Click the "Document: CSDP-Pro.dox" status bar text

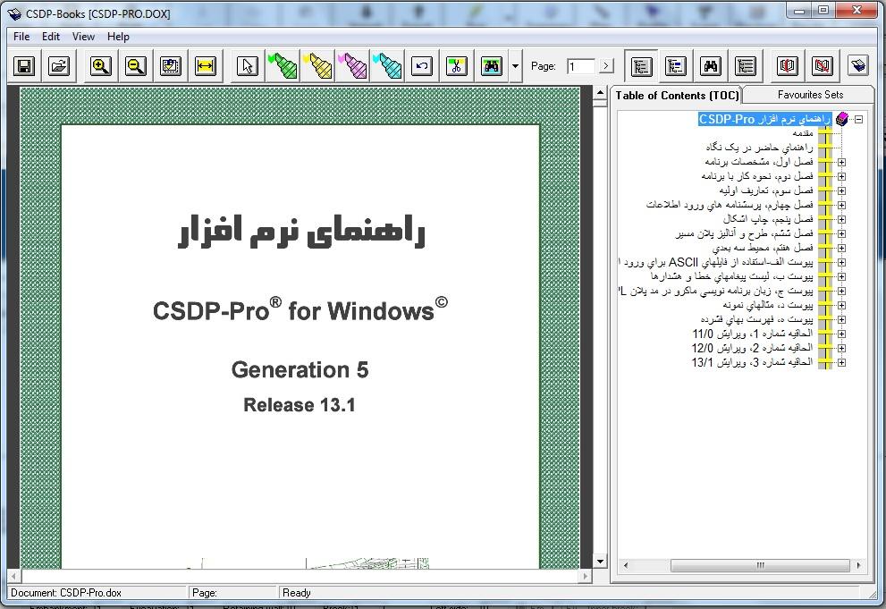(x=66, y=593)
